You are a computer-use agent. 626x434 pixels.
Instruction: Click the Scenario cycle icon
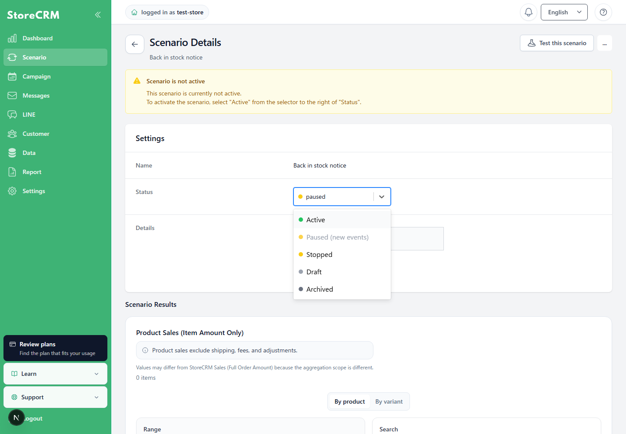pos(12,57)
